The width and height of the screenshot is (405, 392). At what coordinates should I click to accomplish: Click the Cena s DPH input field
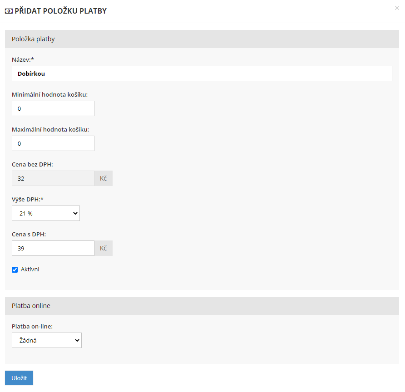coord(53,248)
